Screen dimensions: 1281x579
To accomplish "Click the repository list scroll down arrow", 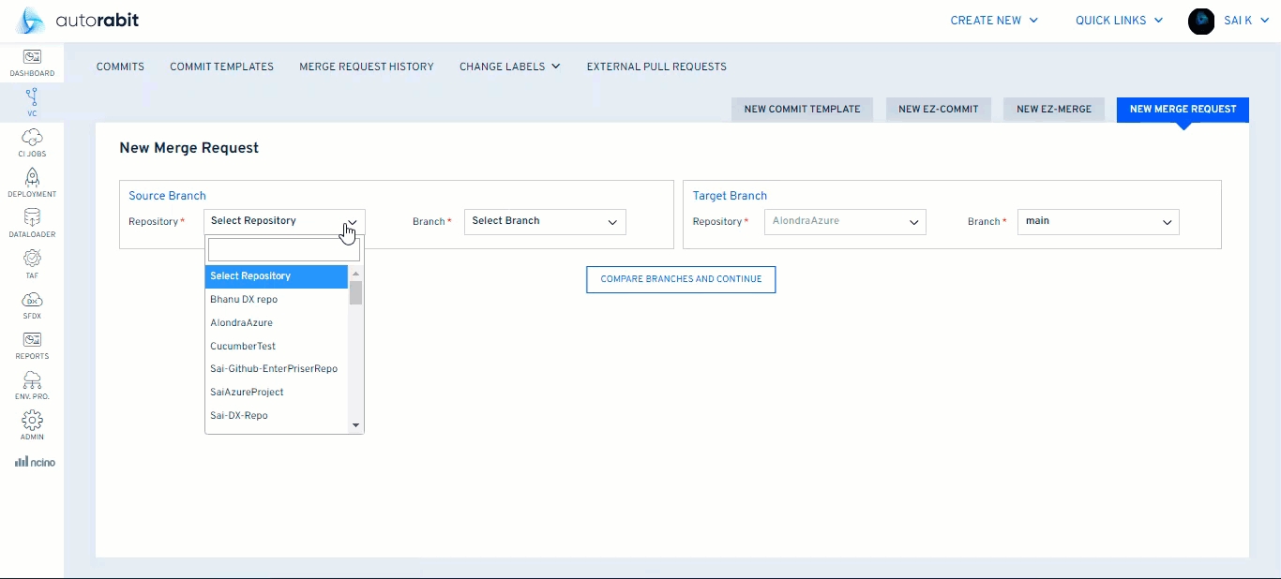I will [x=355, y=425].
